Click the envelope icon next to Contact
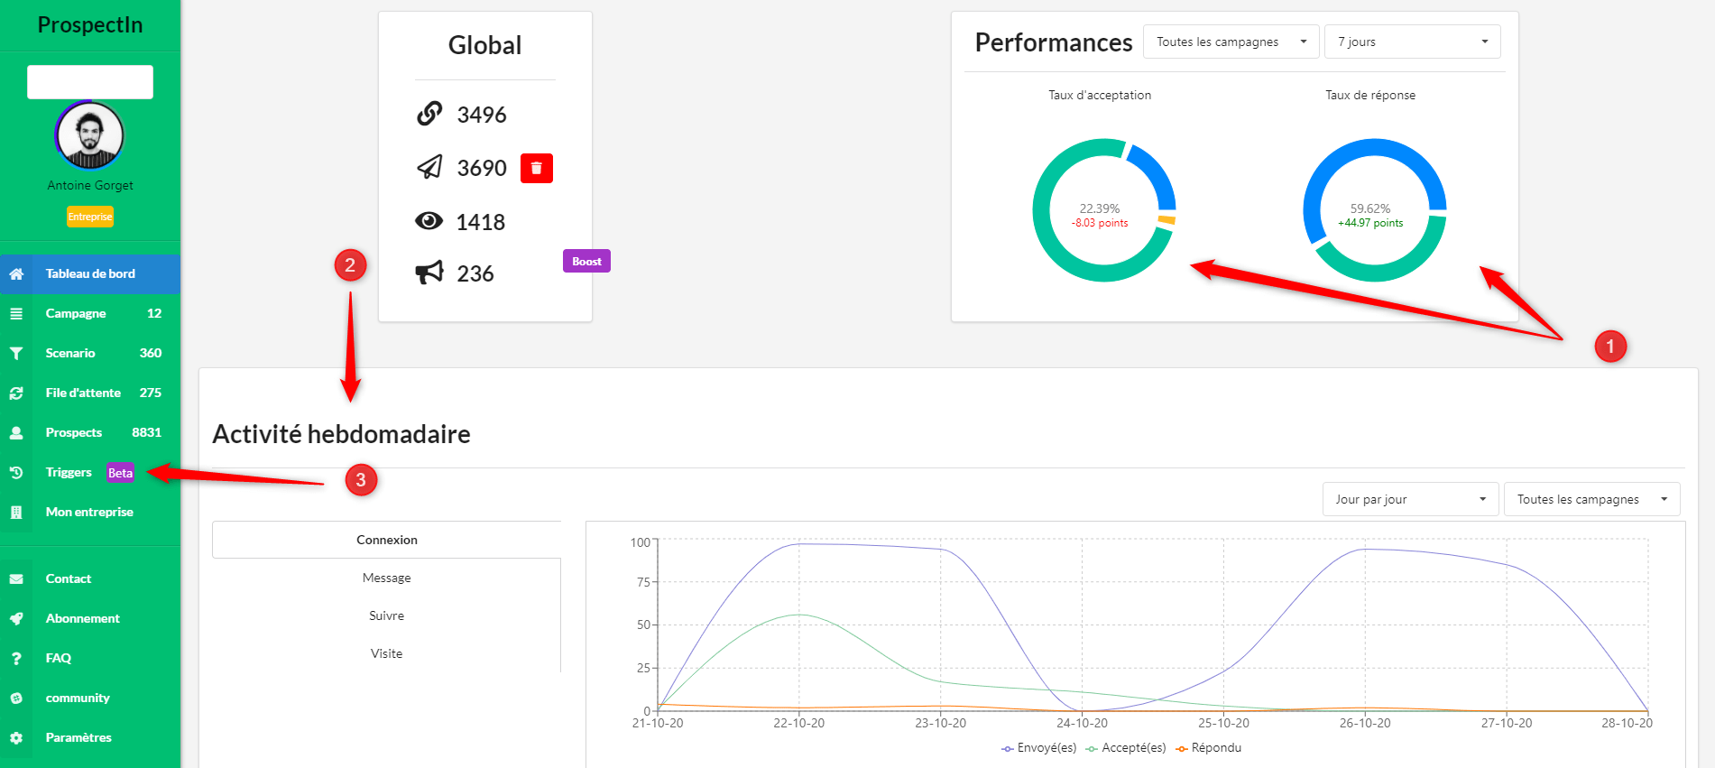 coord(16,578)
